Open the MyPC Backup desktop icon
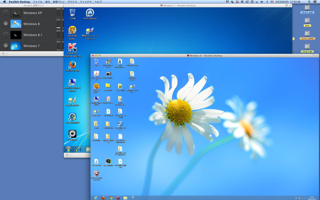The height and width of the screenshot is (200, 320). [90, 14]
